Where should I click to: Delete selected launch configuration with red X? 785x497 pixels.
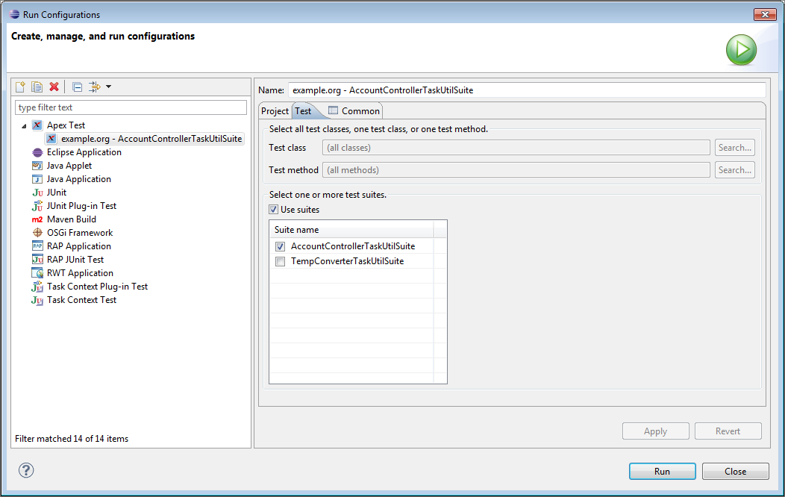coord(54,87)
